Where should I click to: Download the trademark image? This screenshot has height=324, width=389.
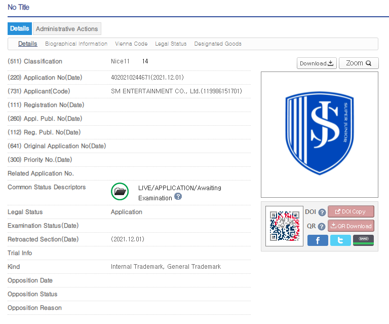tap(317, 63)
